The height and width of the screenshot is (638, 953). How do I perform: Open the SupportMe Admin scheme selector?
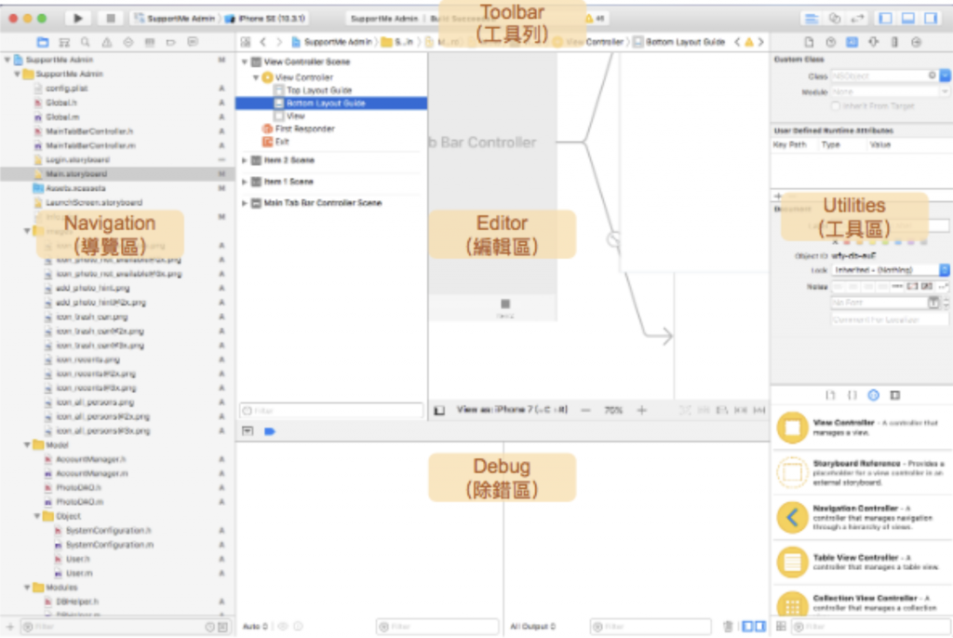pyautogui.click(x=175, y=19)
